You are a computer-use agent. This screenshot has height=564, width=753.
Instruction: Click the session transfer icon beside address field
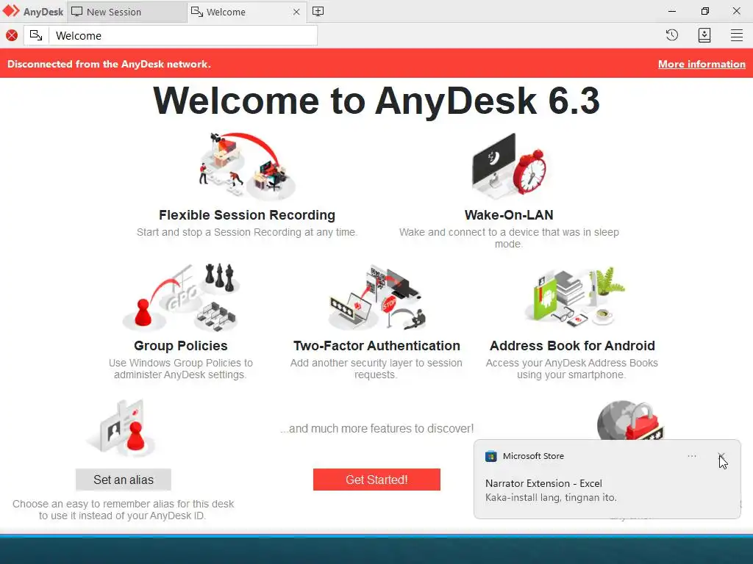click(36, 35)
